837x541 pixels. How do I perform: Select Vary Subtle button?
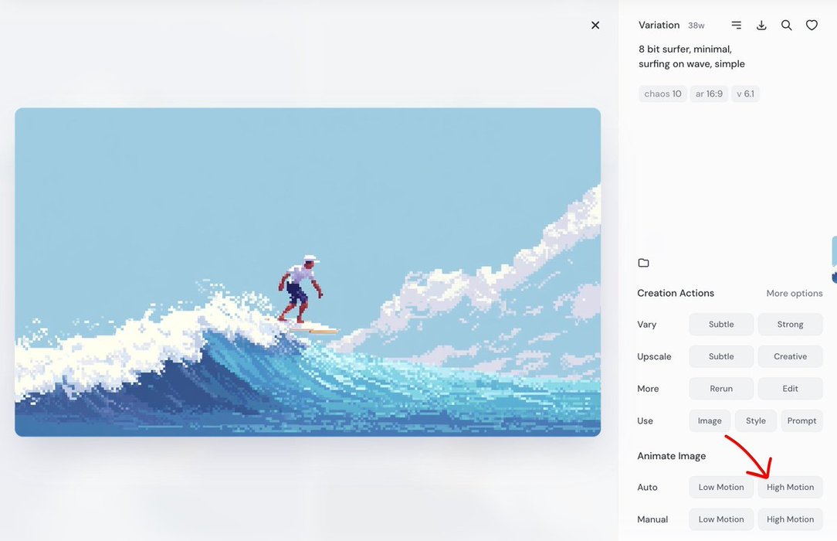pos(721,325)
